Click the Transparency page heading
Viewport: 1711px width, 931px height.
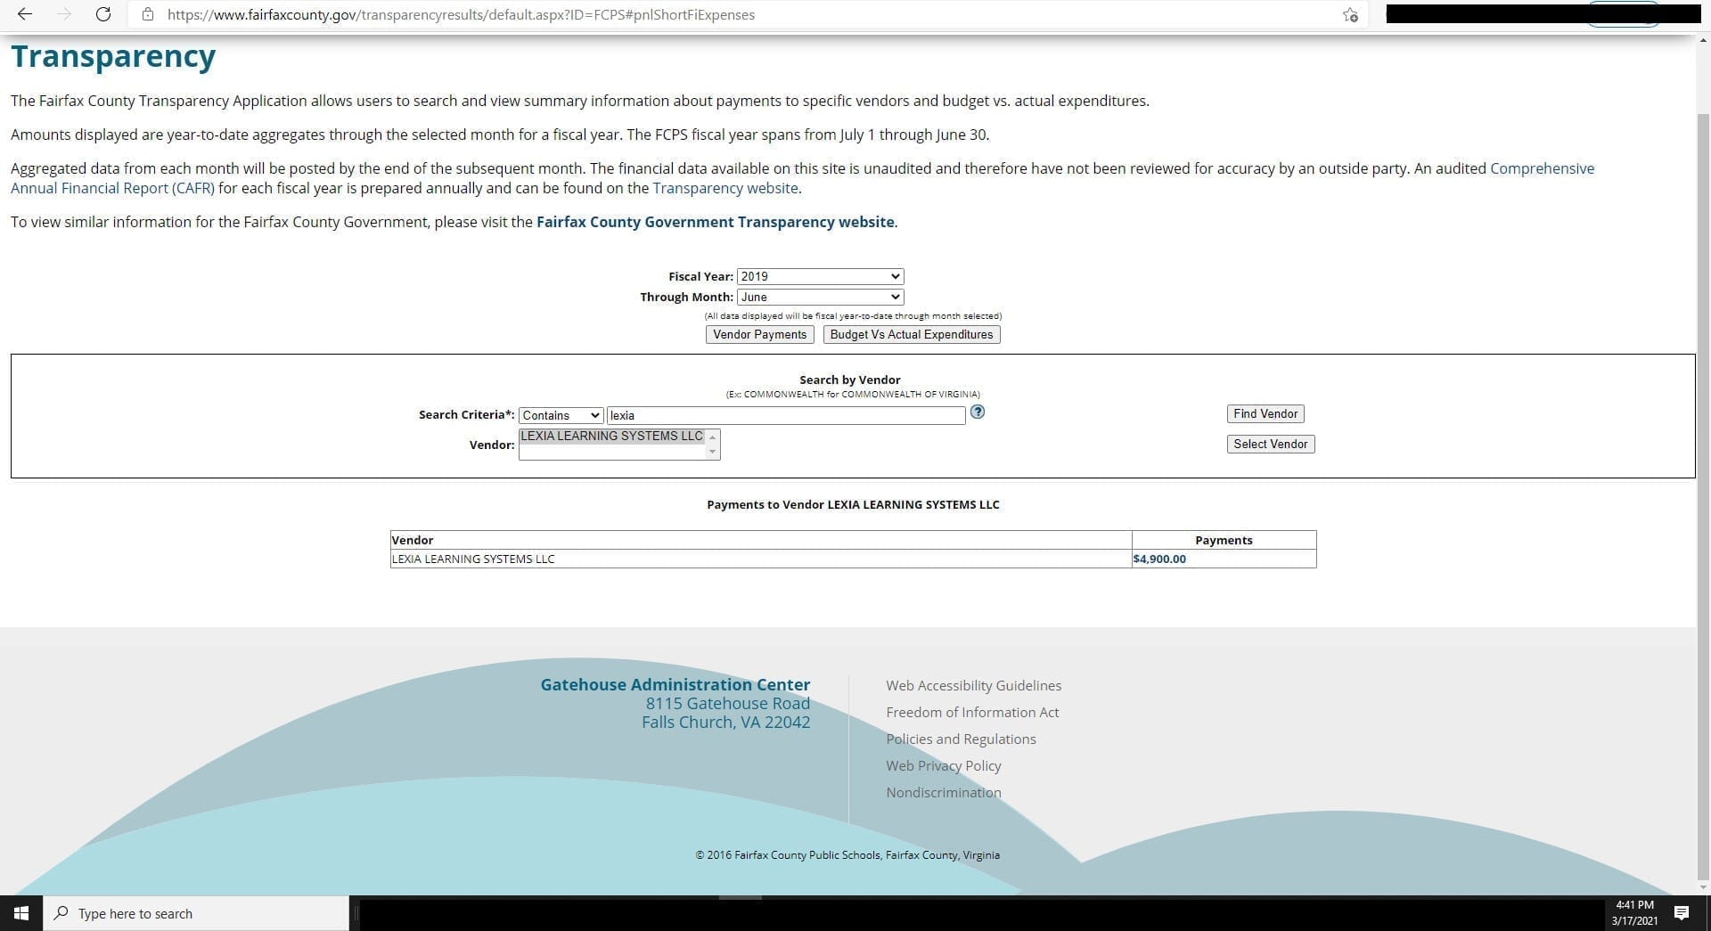pos(113,56)
